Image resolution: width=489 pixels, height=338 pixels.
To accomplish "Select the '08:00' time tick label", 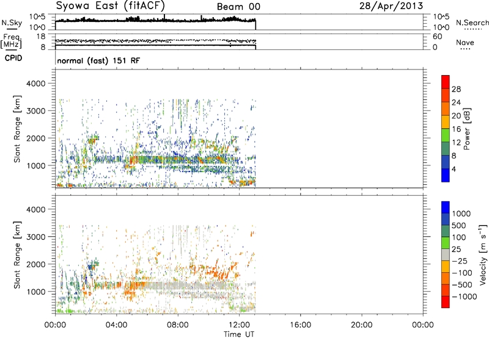I will point(178,325).
